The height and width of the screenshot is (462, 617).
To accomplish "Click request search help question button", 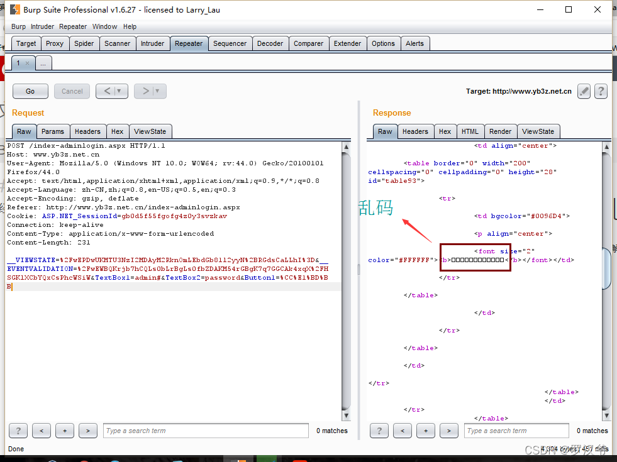I will tap(18, 431).
